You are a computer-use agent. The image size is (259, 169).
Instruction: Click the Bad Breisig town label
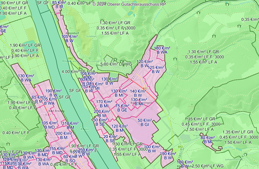pos(56,111)
